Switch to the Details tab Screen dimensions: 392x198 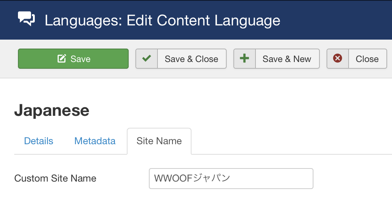39,141
